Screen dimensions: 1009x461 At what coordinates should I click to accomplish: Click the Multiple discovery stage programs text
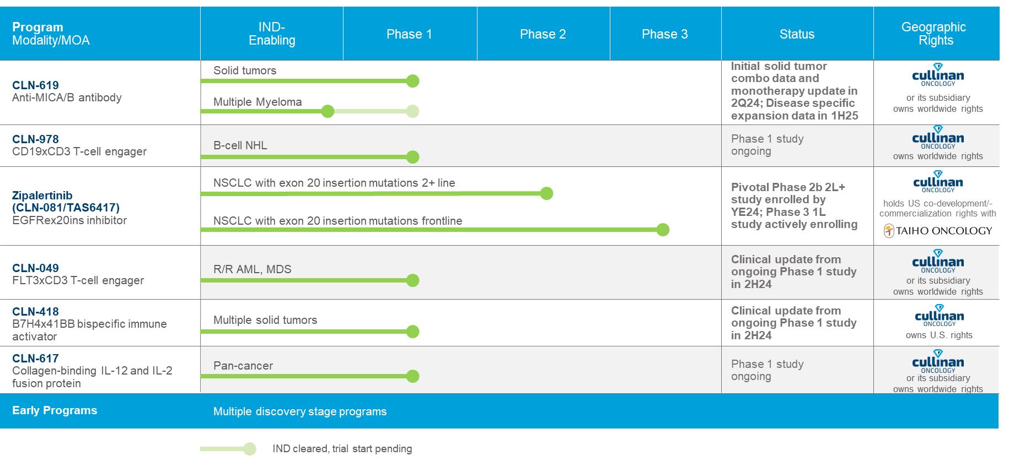point(300,411)
